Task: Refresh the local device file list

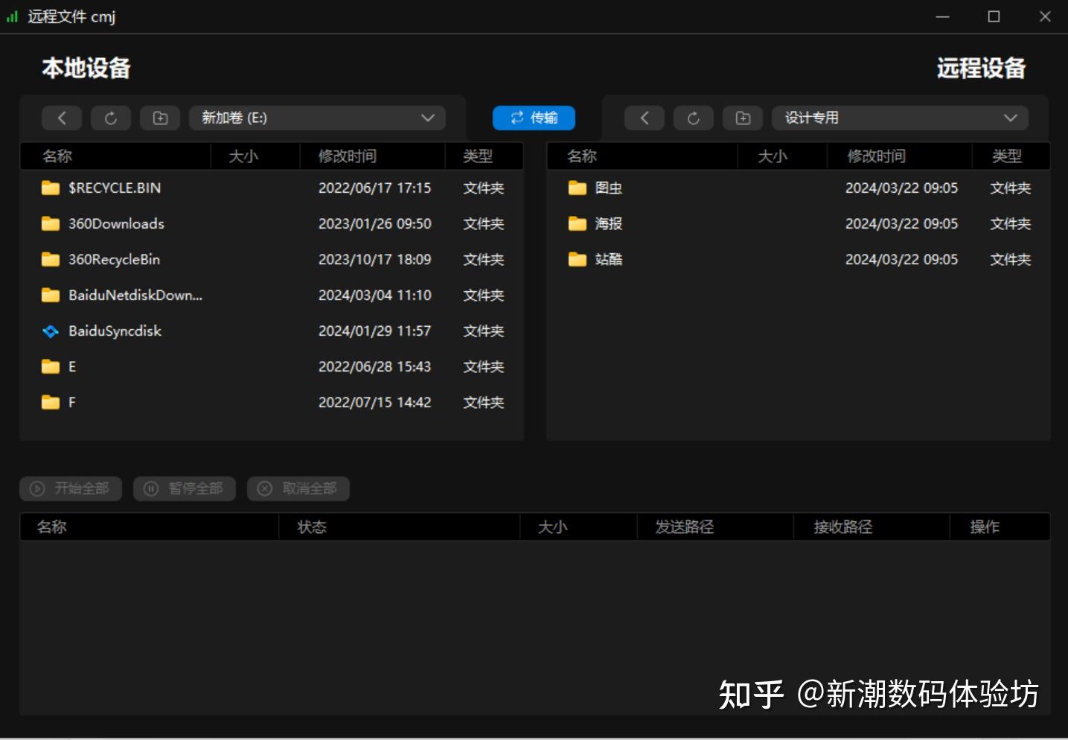Action: pyautogui.click(x=111, y=118)
